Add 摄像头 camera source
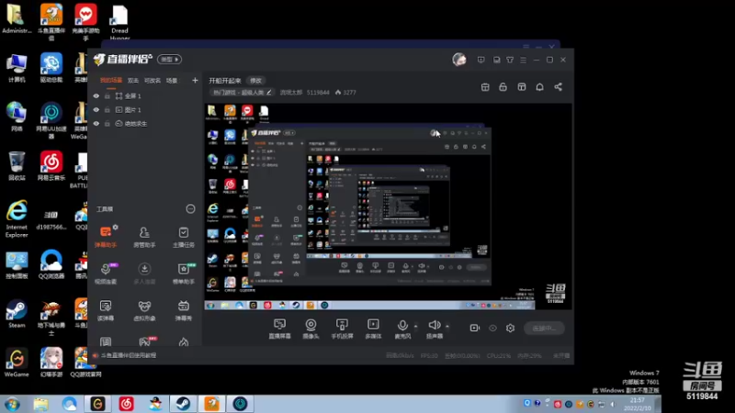This screenshot has height=413, width=735. [x=311, y=329]
